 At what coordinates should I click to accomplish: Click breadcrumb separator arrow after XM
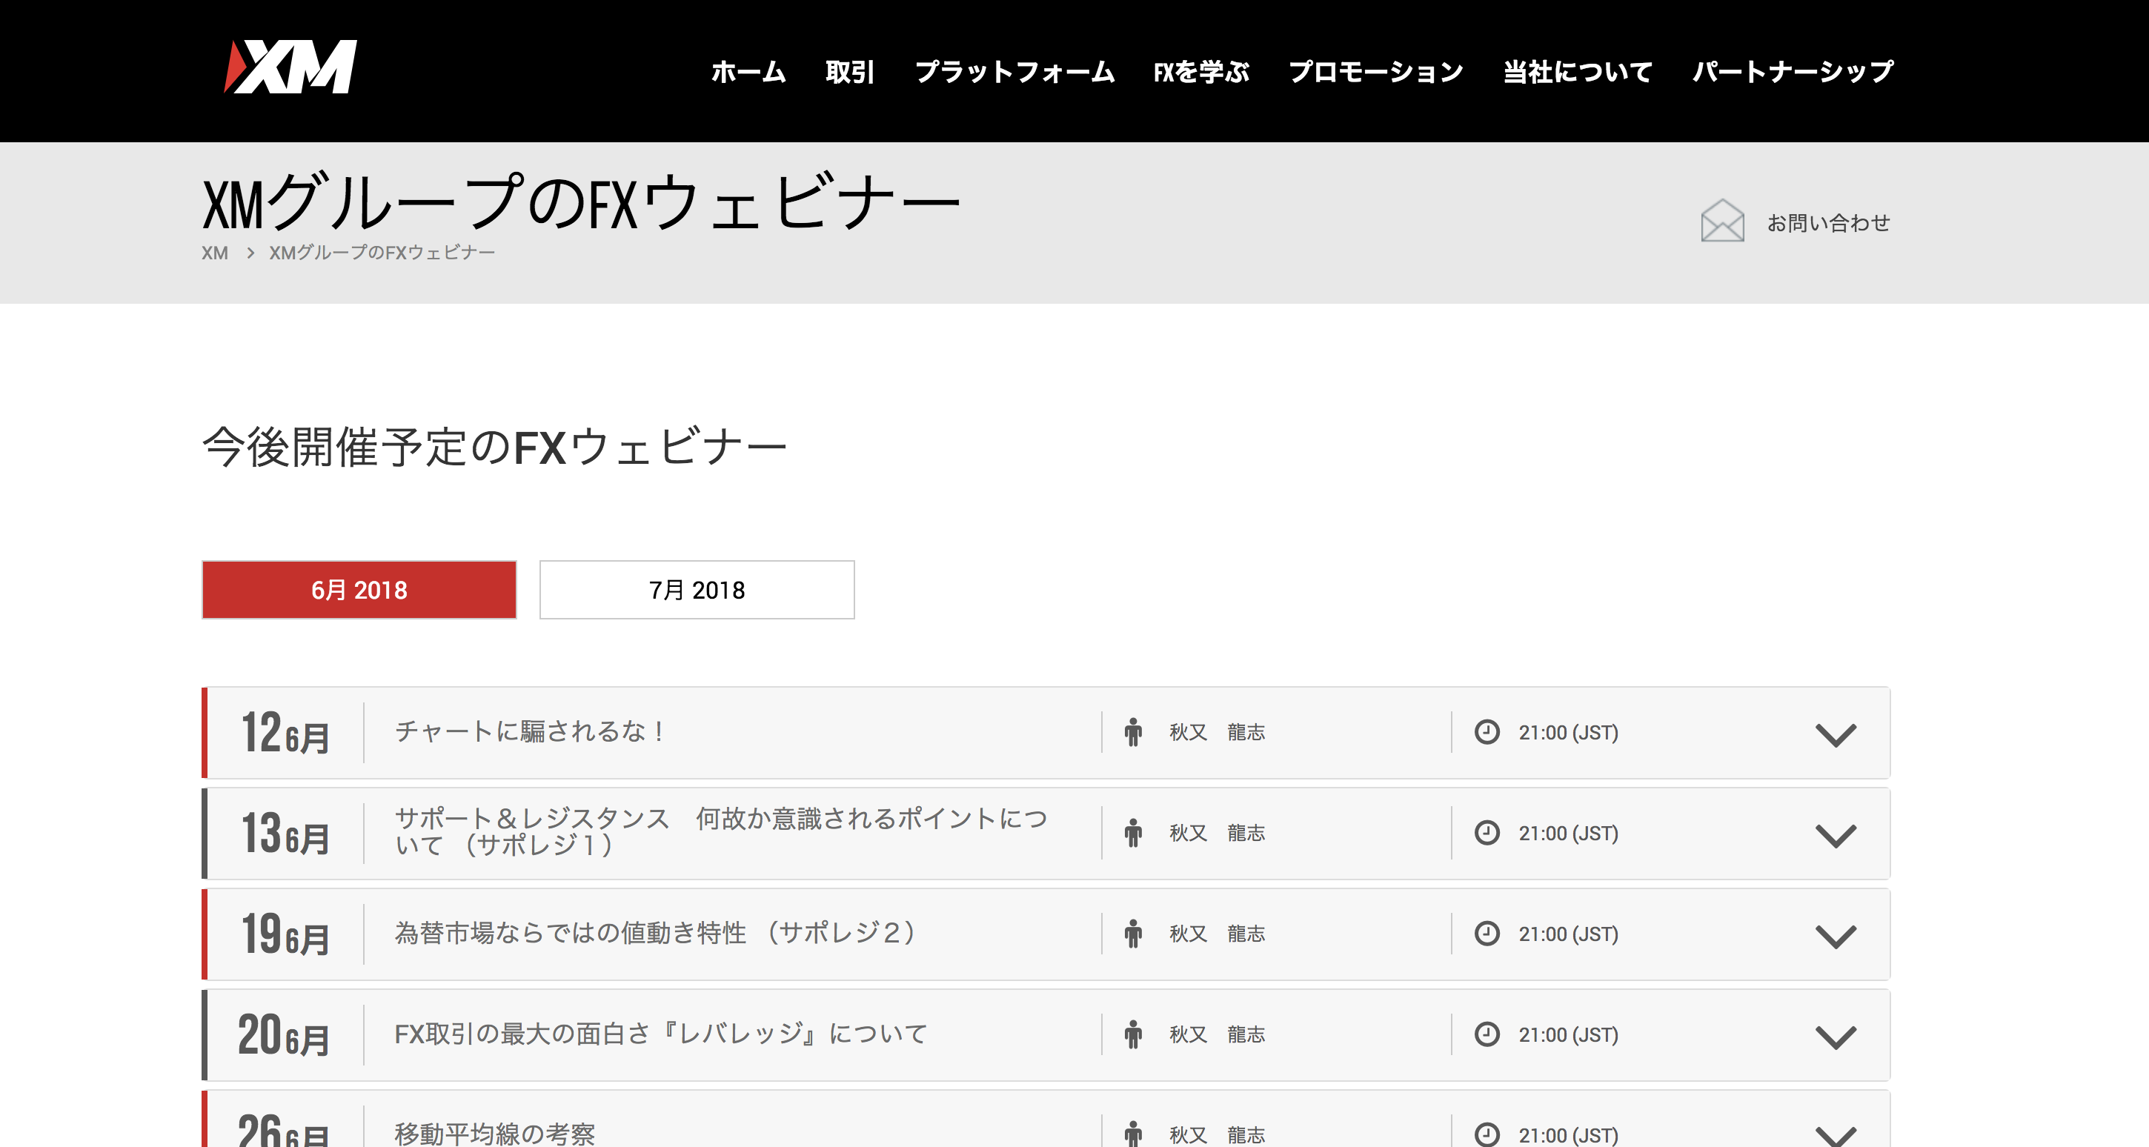250,253
